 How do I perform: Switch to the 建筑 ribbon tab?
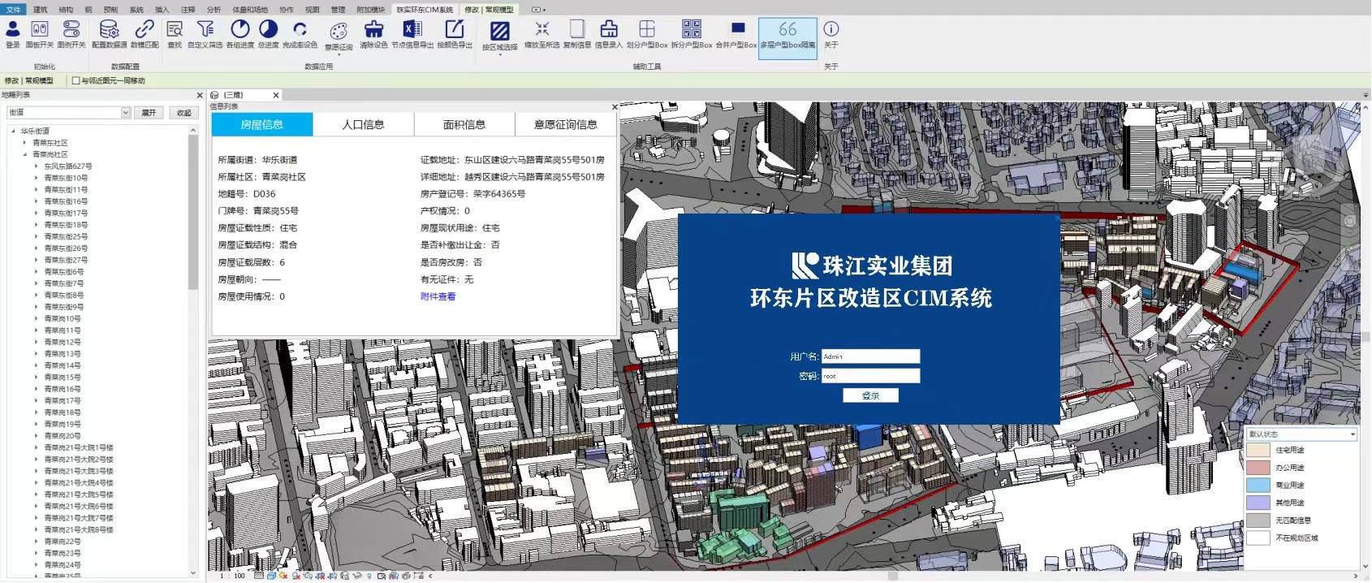point(41,10)
